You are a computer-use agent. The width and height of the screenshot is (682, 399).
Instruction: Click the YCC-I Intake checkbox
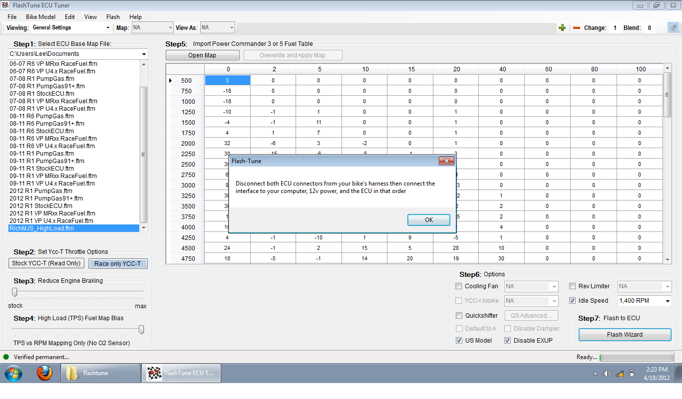point(458,300)
